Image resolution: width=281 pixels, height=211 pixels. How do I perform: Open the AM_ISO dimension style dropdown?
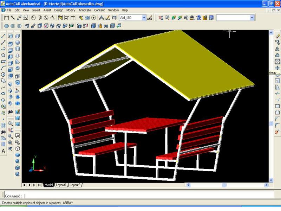point(144,17)
